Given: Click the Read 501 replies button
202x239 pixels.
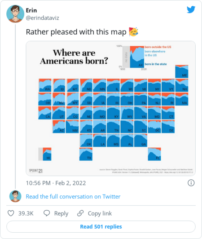Looking at the screenshot, I should (101, 227).
